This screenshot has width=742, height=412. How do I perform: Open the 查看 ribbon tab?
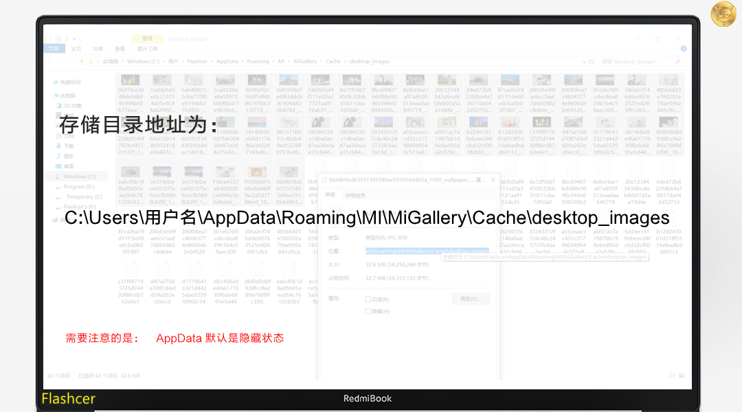[120, 49]
